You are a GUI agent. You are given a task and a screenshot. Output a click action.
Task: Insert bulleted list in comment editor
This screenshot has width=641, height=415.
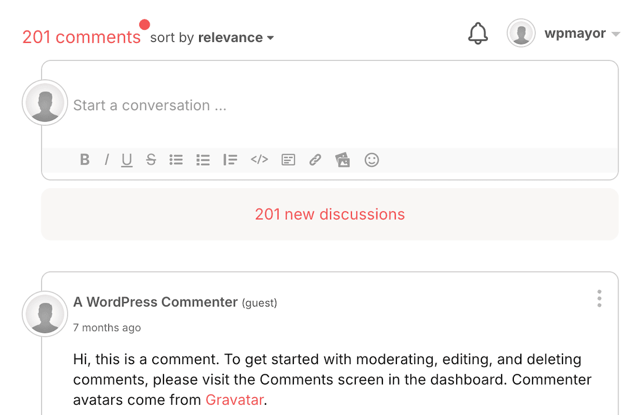click(176, 159)
